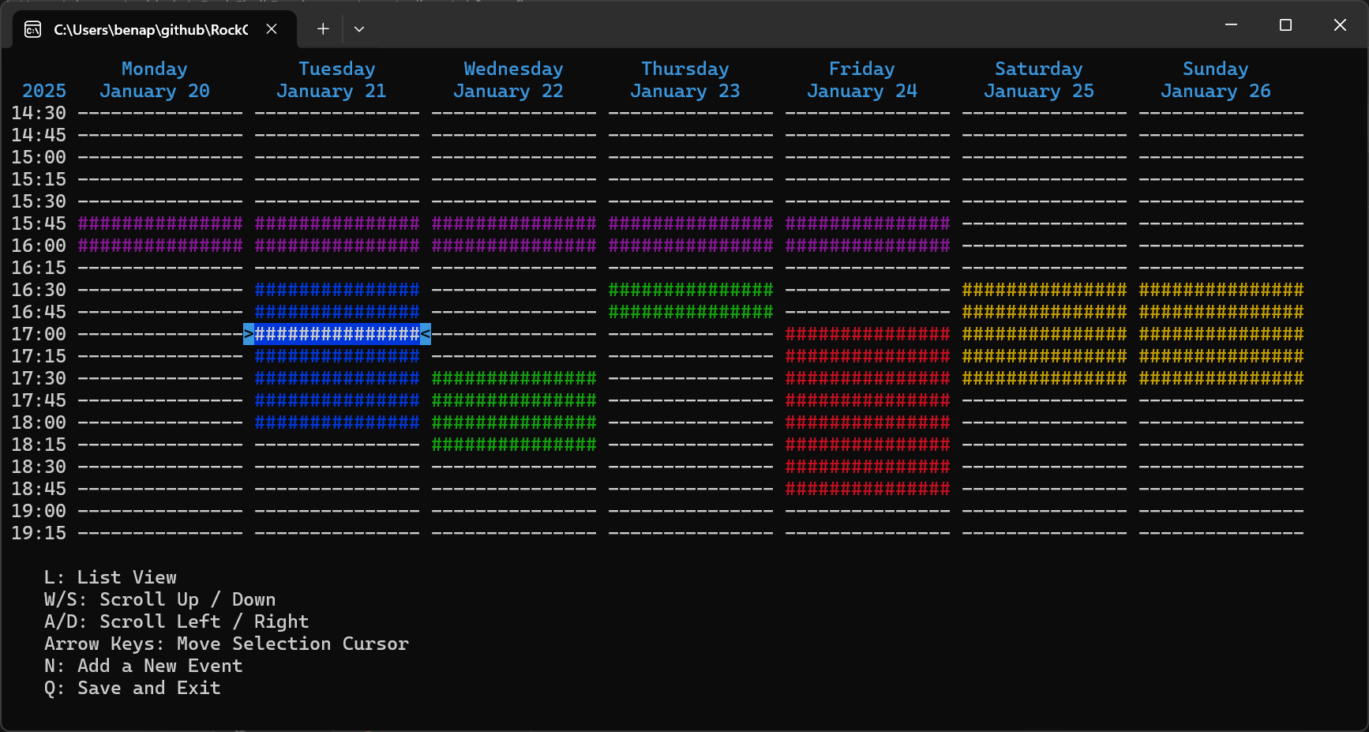Click the Wednesday January 22 column header

tap(513, 80)
